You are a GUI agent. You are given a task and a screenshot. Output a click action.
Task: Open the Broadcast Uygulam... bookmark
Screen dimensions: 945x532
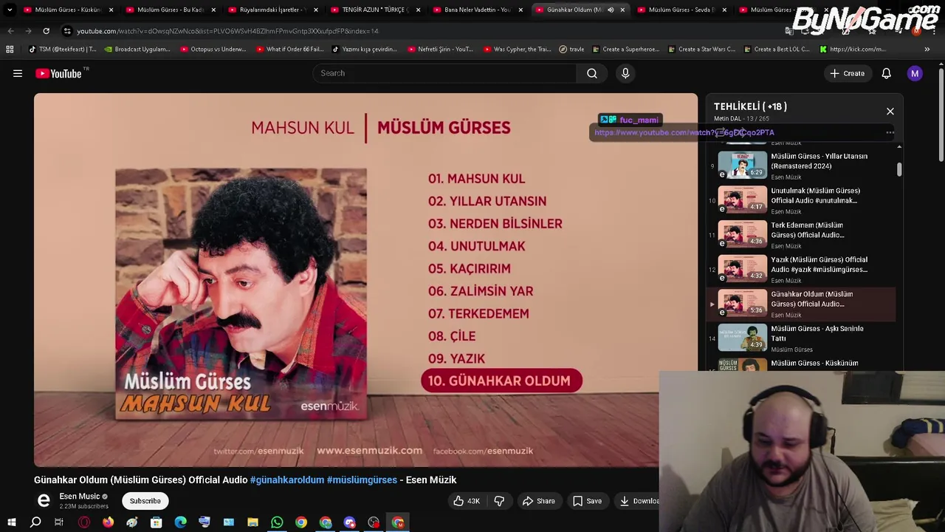(x=137, y=50)
